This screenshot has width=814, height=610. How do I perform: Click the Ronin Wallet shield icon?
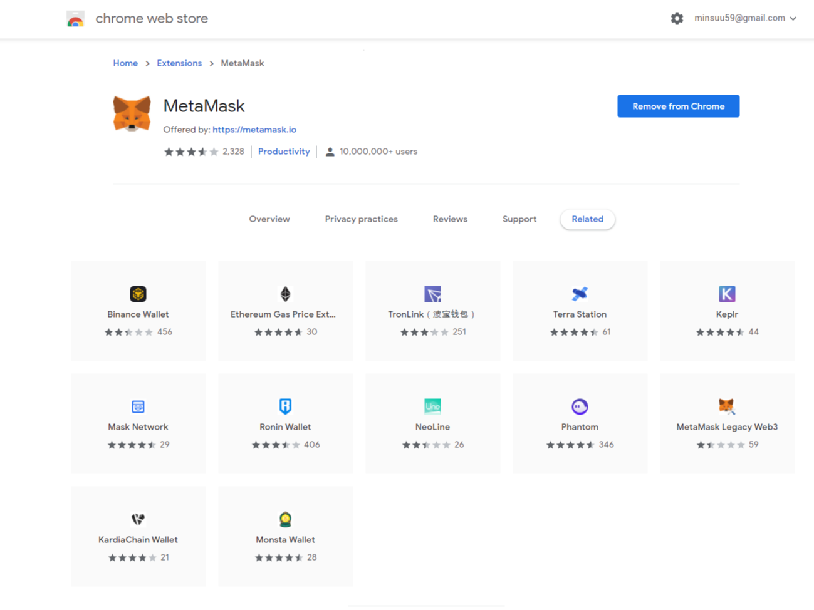285,406
